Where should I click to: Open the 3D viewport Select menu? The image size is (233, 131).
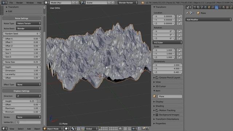[x=21, y=129]
